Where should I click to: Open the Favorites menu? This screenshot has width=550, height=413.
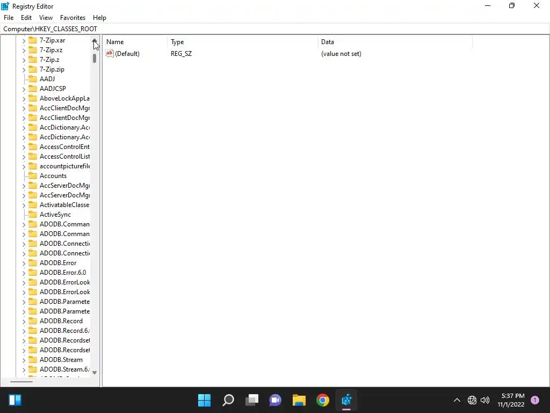(73, 18)
